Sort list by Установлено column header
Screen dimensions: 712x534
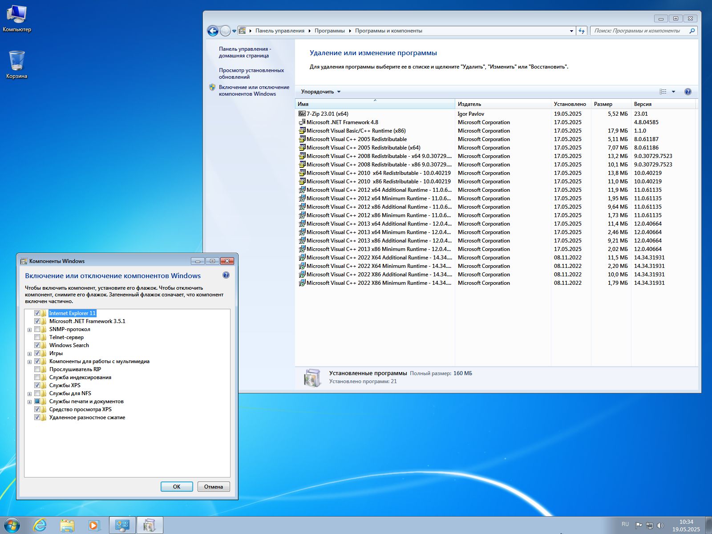tap(571, 104)
